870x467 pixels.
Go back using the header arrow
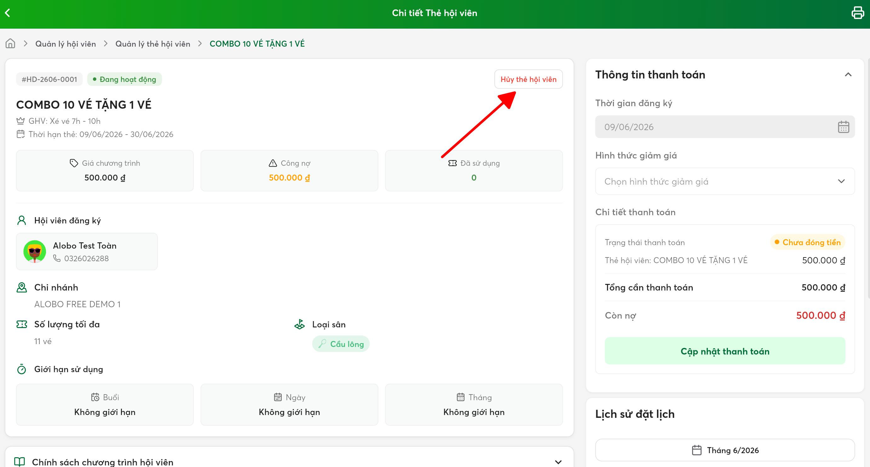tap(8, 13)
